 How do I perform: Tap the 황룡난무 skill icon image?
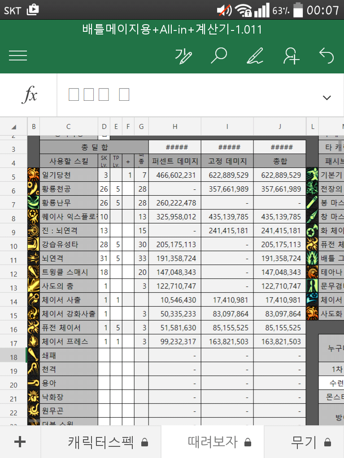[34, 203]
